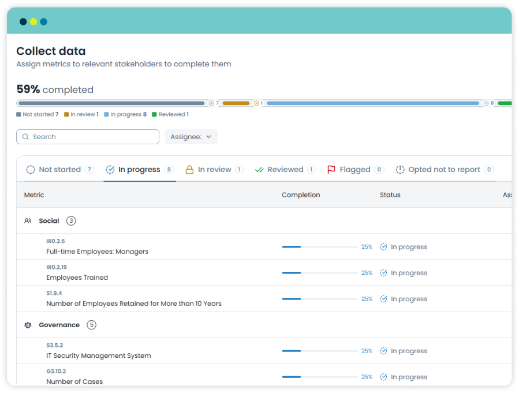Image resolution: width=519 pixels, height=393 pixels.
Task: Click the blue In progress progress segment
Action: pyautogui.click(x=373, y=103)
